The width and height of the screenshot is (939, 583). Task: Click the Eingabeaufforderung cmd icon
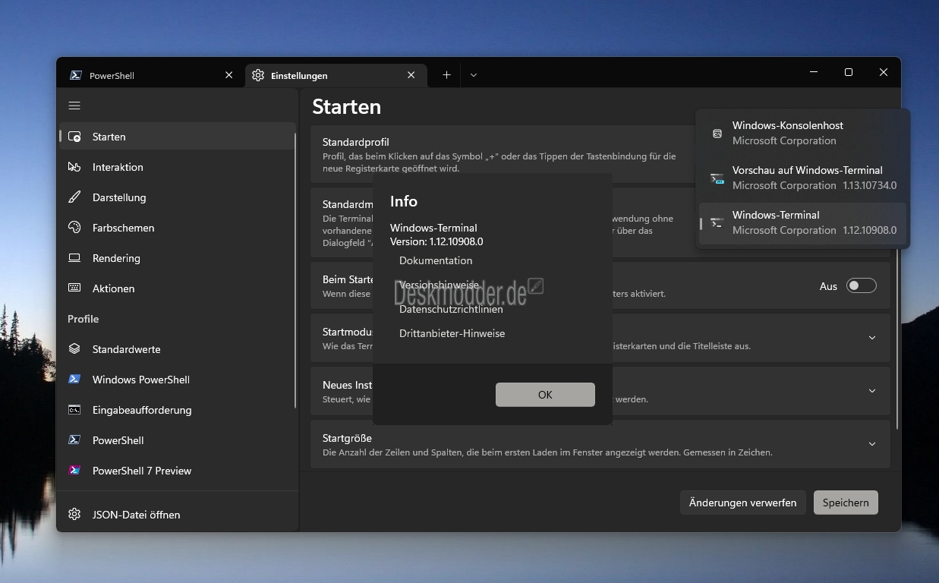pyautogui.click(x=74, y=410)
